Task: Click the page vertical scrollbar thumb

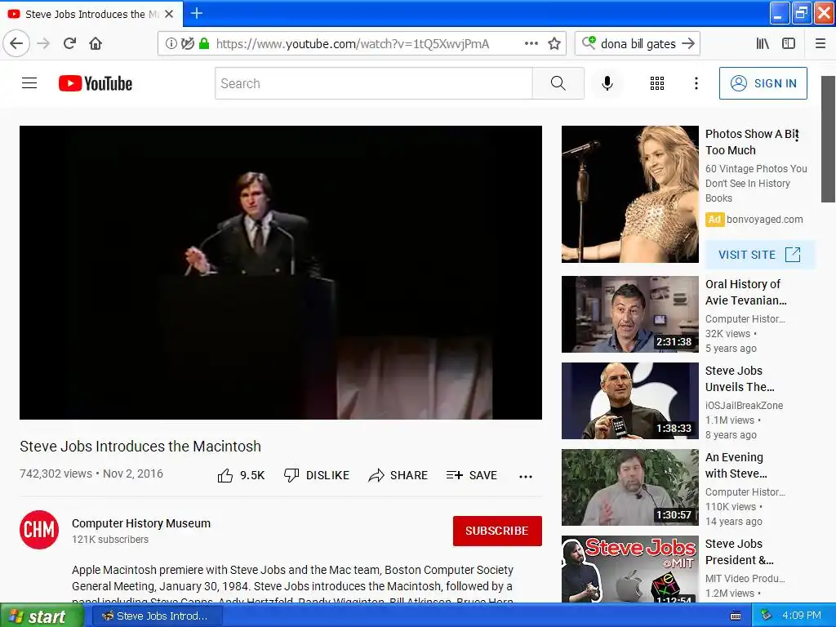Action: tap(828, 139)
